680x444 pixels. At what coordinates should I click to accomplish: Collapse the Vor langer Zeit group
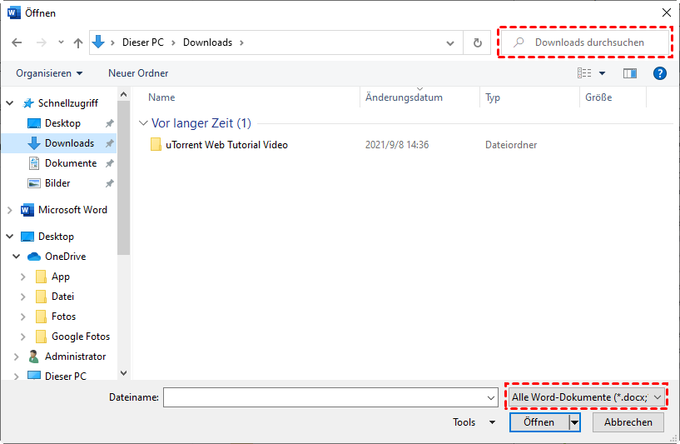click(x=143, y=123)
